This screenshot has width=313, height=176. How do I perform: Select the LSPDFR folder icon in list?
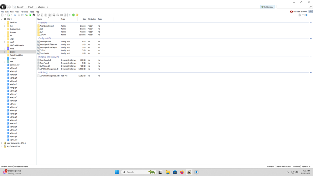tap(38, 35)
